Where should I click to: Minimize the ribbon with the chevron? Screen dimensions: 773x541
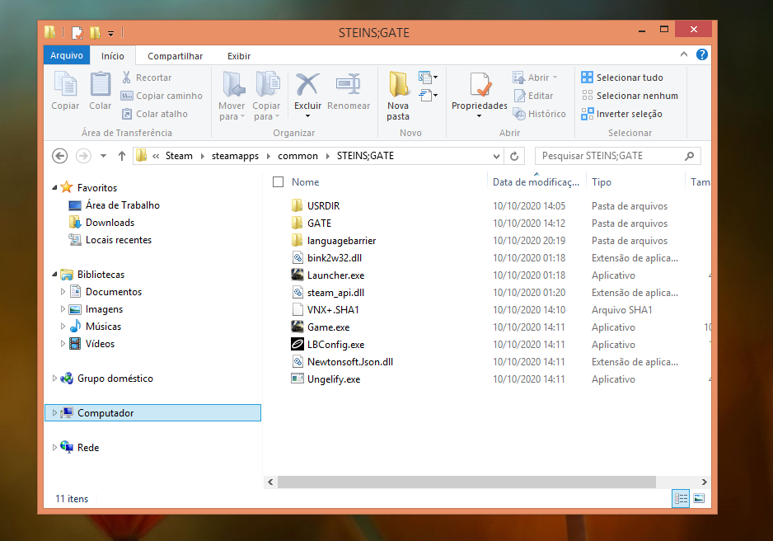(x=684, y=54)
